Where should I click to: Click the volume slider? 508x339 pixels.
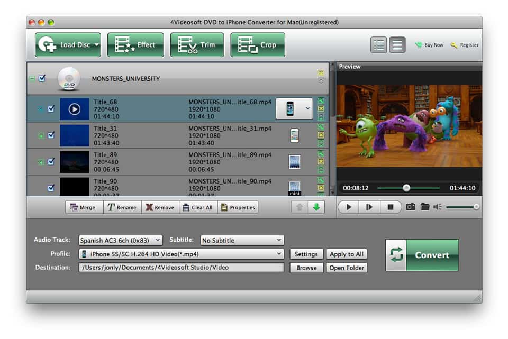pyautogui.click(x=462, y=207)
